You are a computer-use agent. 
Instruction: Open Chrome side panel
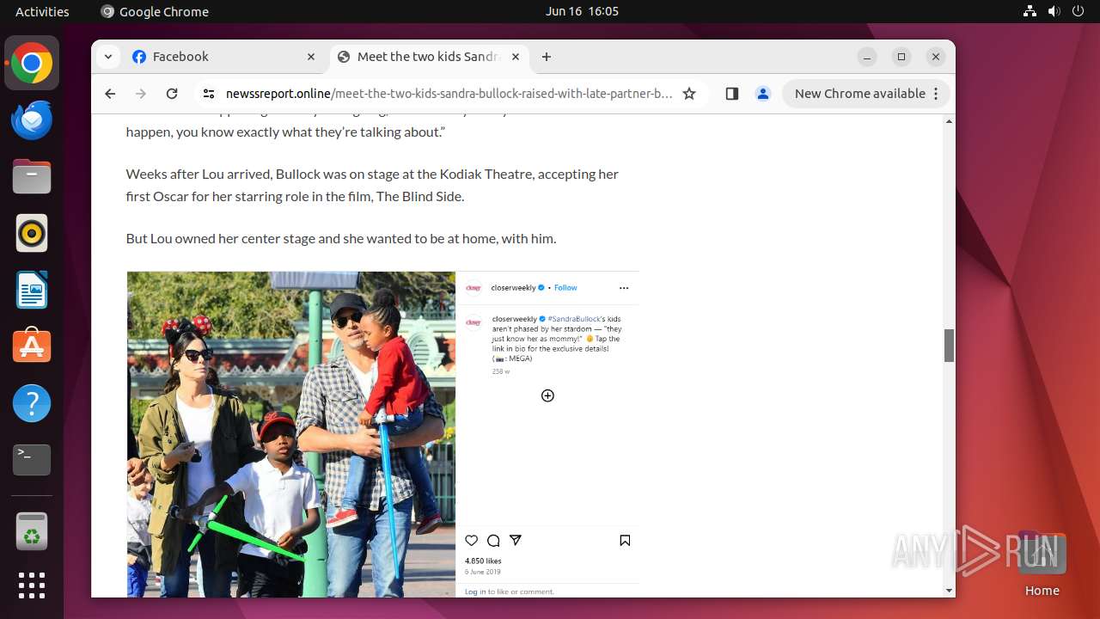732,94
